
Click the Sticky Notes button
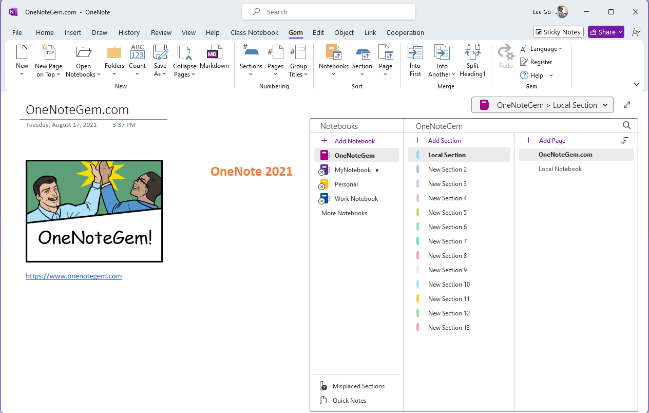pos(558,32)
